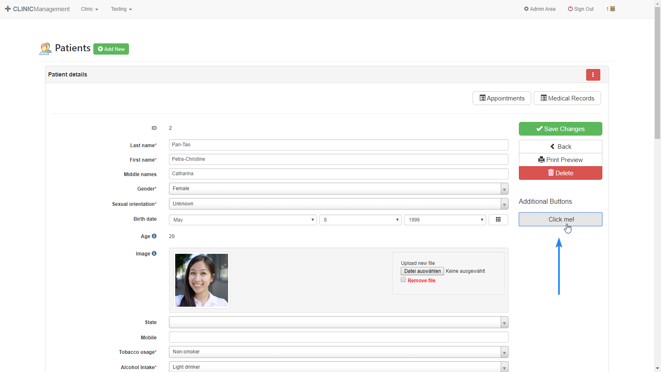Open the Clinic menu in navbar

click(89, 9)
